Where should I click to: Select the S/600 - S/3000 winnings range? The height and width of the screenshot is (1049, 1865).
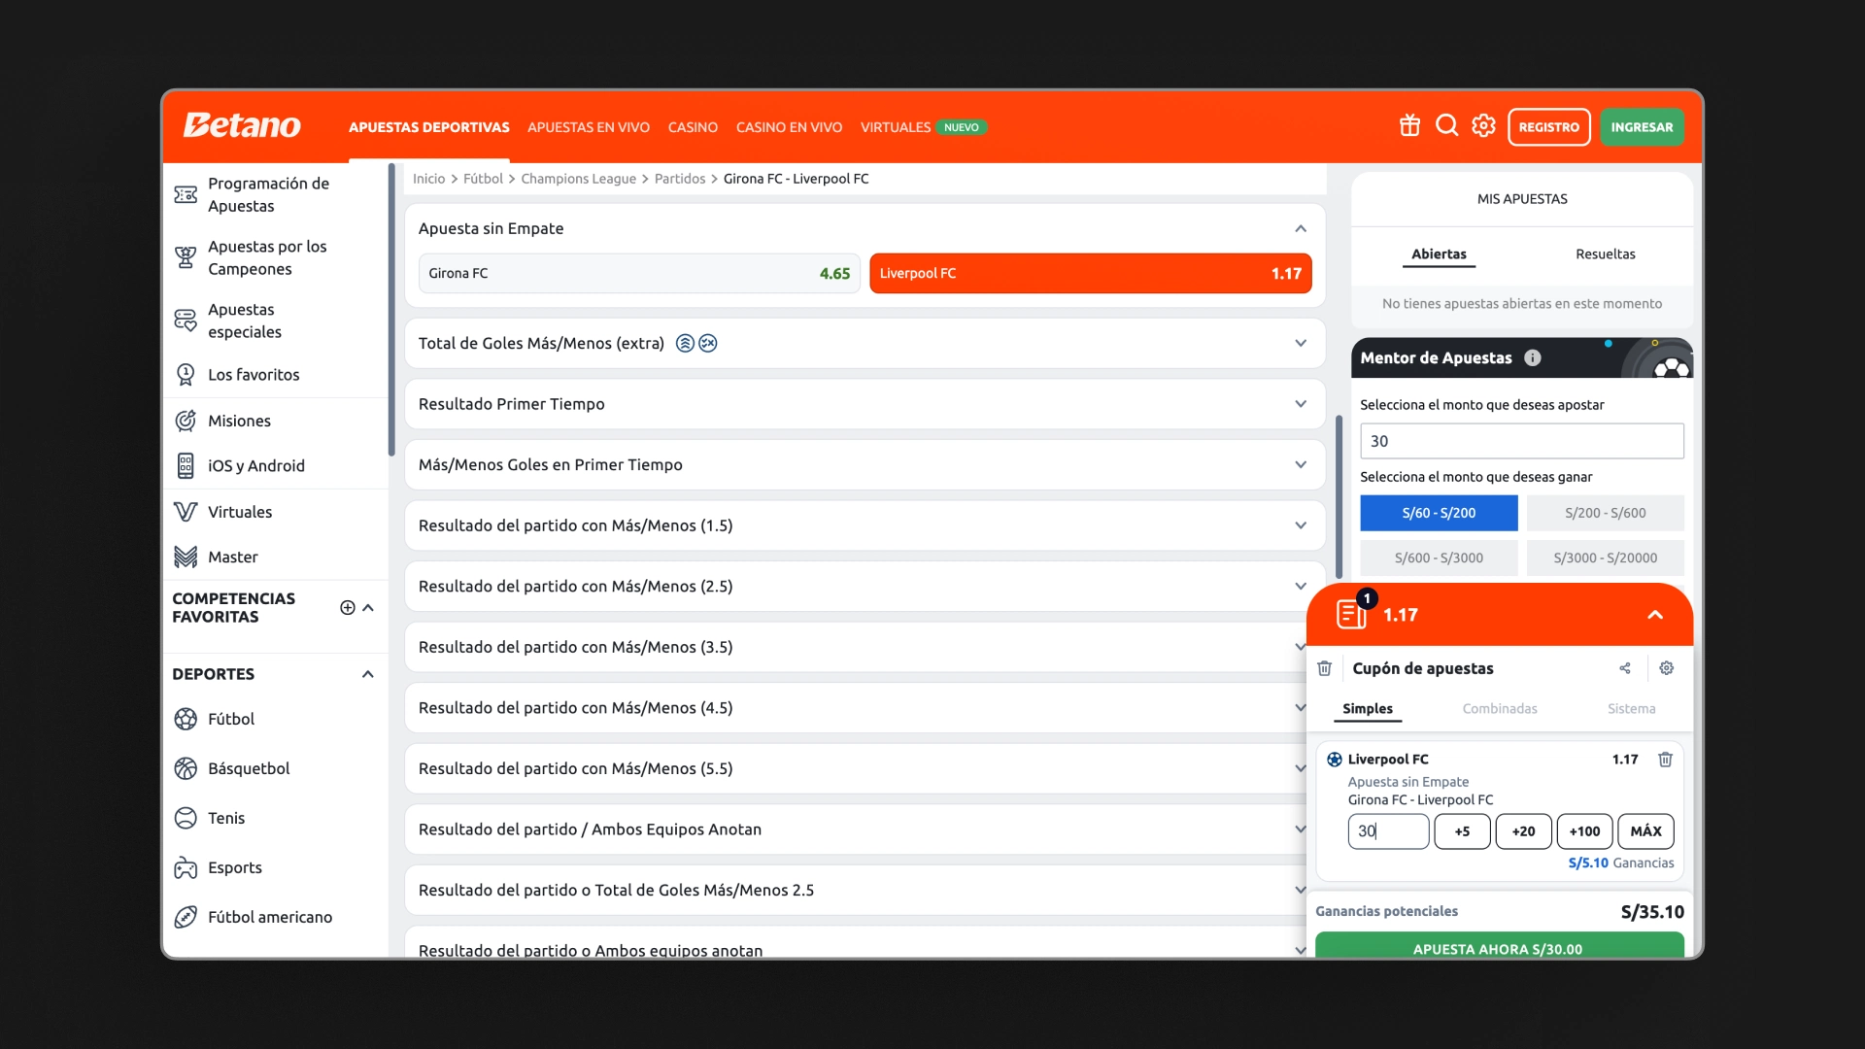point(1439,558)
